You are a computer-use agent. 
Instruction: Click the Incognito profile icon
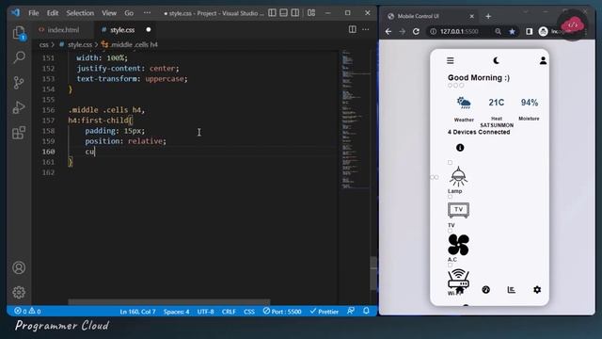(x=543, y=31)
